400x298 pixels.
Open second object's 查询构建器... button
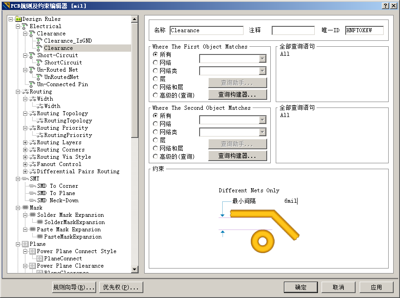(x=238, y=156)
